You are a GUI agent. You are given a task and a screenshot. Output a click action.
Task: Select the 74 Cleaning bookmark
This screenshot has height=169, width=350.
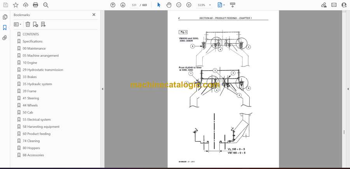point(31,141)
